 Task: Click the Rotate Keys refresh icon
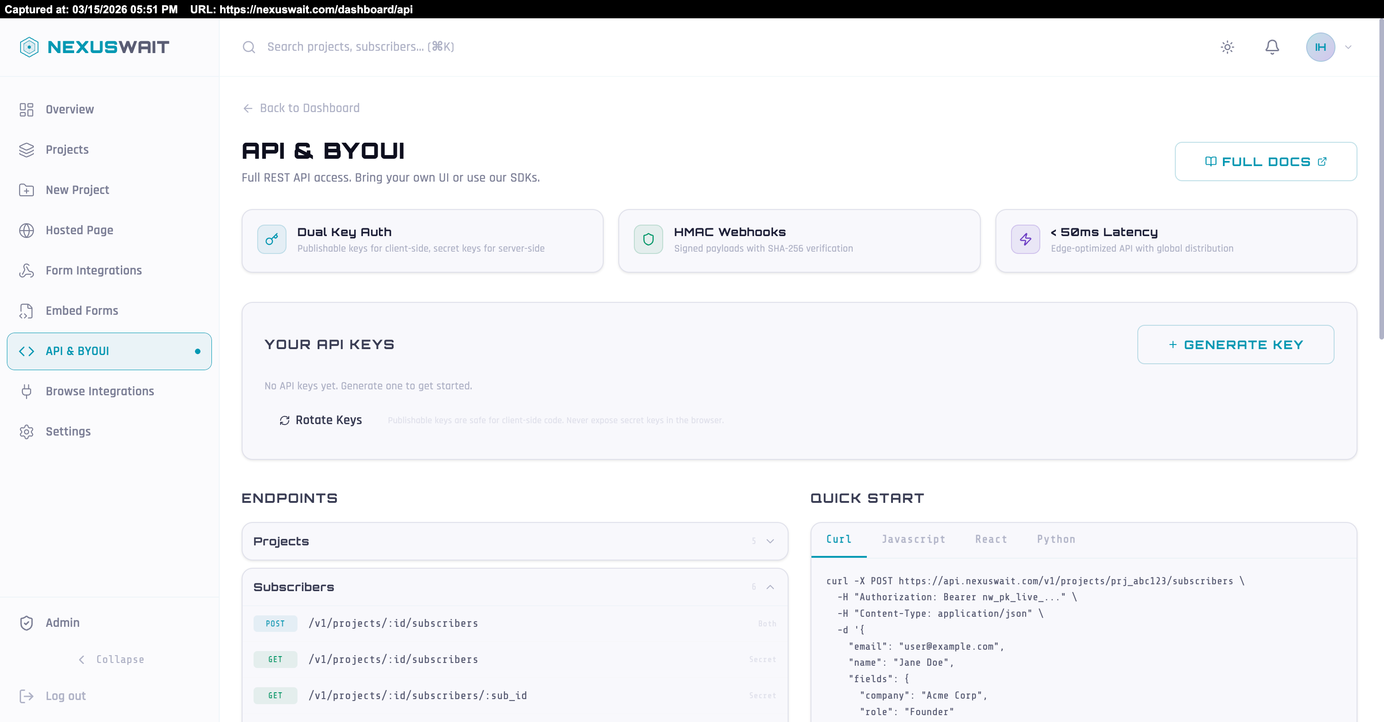285,420
